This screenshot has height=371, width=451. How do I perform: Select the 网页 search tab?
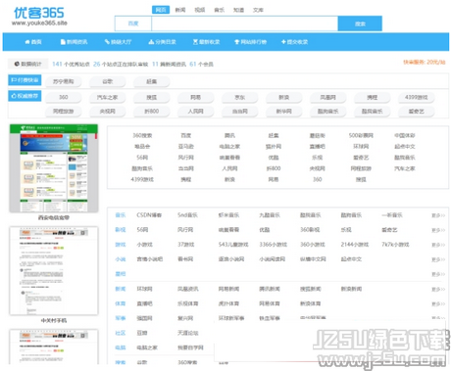click(x=161, y=10)
